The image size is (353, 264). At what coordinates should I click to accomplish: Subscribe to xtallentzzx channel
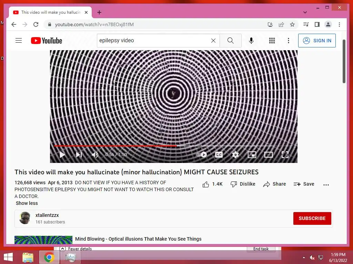(x=312, y=218)
